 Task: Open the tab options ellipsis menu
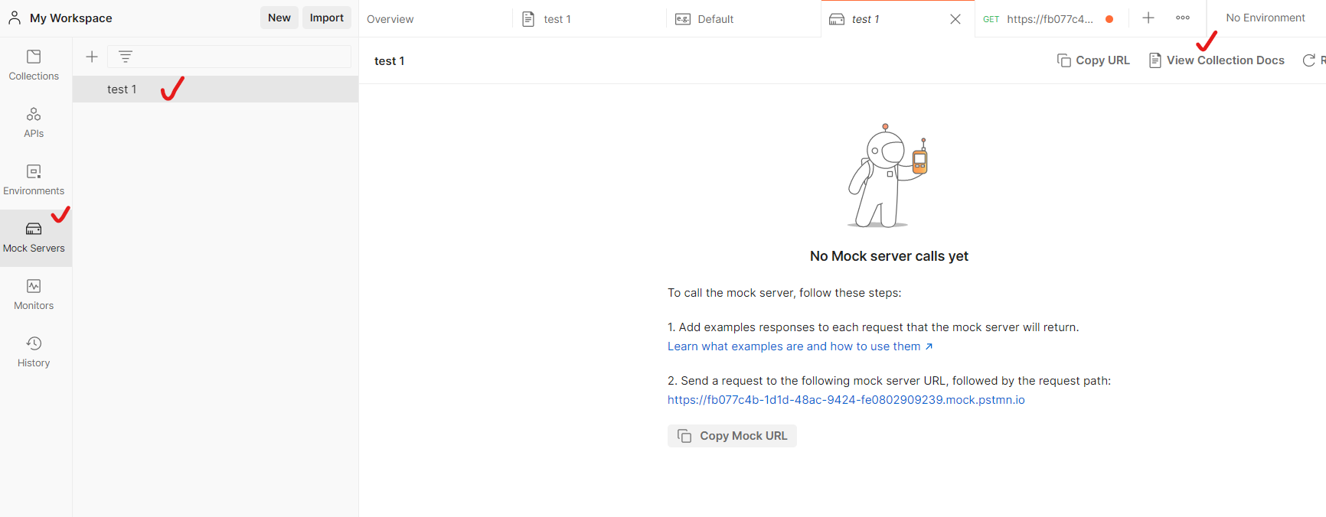pos(1183,18)
